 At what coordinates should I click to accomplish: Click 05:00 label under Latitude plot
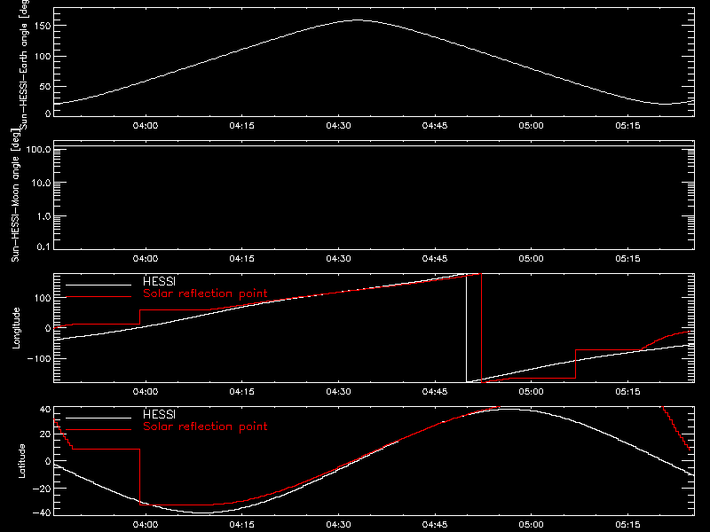click(531, 524)
